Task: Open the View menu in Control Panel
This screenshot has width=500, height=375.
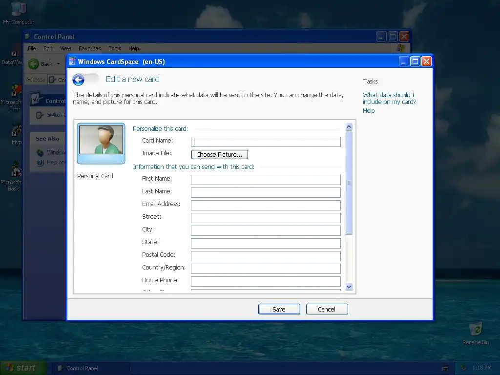Action: [x=65, y=48]
